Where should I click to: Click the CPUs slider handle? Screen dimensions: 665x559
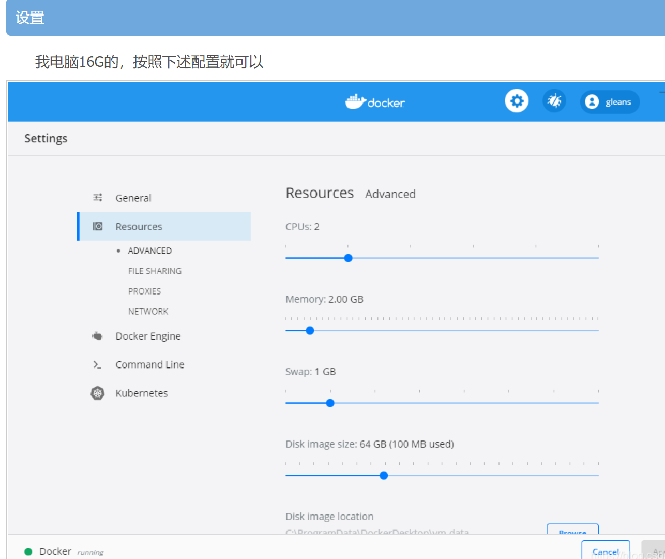tap(348, 258)
